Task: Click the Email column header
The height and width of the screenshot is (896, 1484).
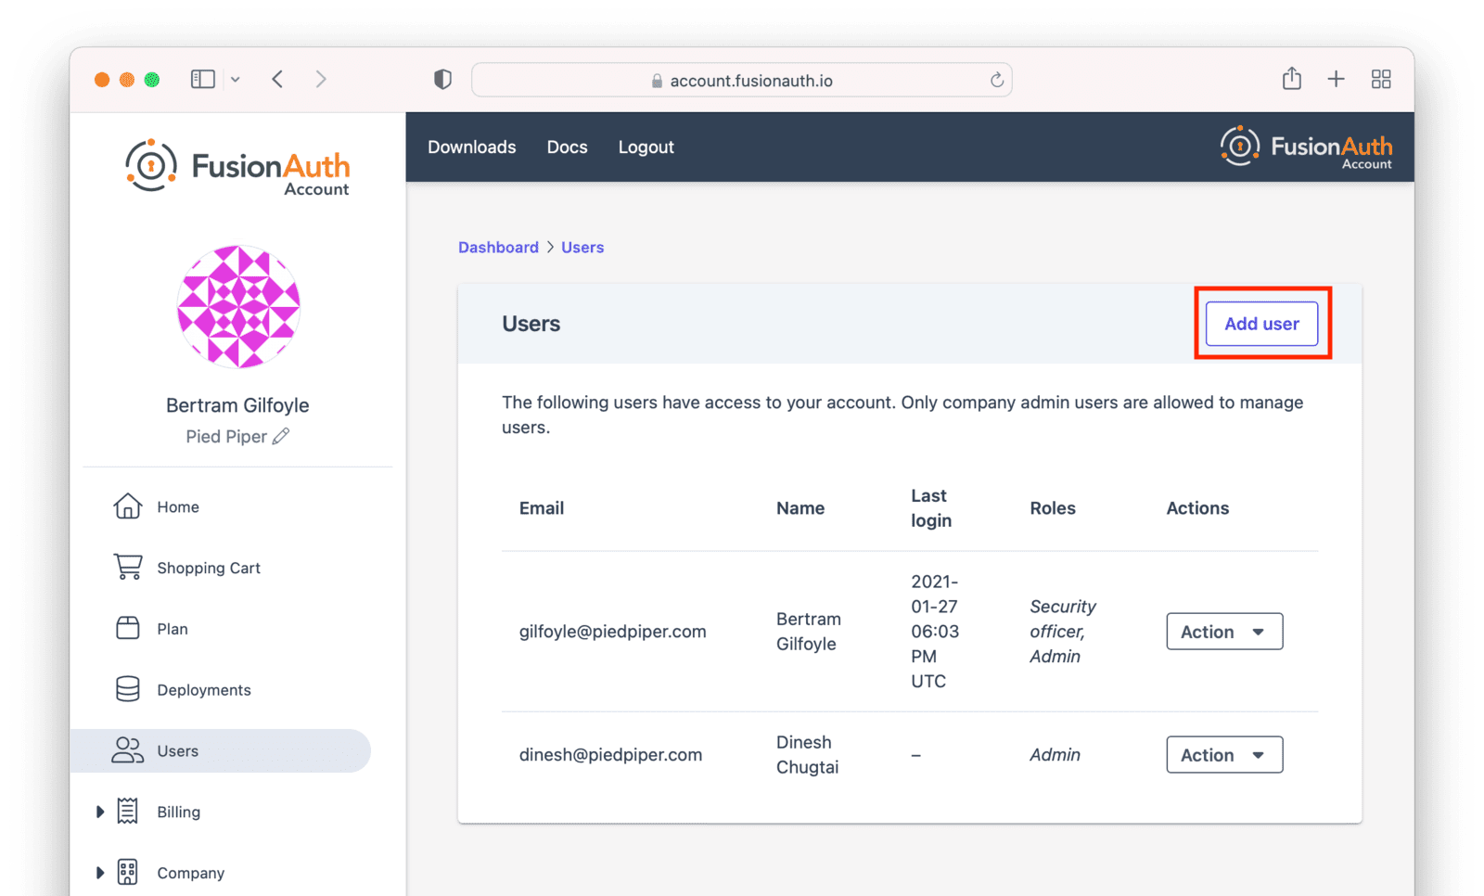Action: (542, 508)
